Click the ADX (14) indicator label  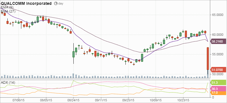click(8, 83)
